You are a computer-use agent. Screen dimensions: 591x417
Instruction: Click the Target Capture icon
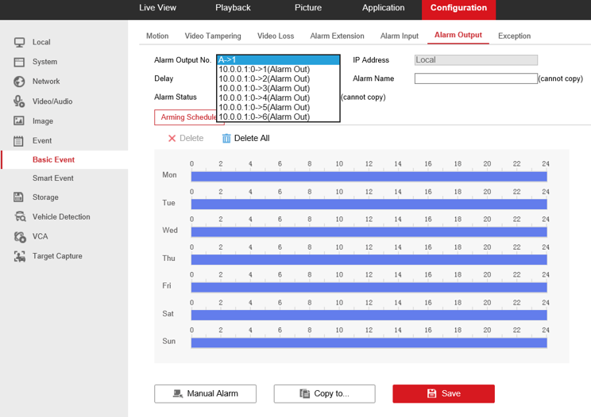[x=19, y=256]
